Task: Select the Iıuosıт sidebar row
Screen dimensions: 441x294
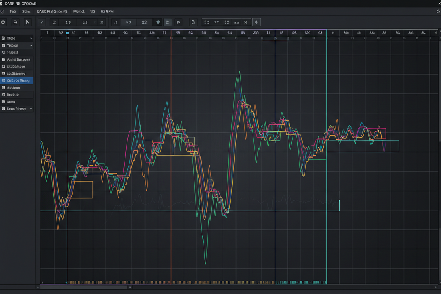Action: coord(17,52)
